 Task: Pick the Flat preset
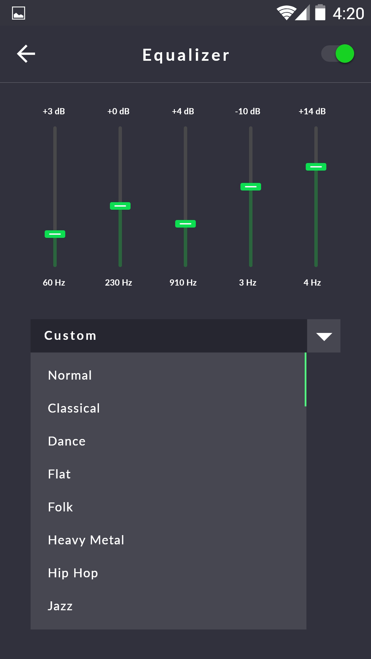pos(59,474)
